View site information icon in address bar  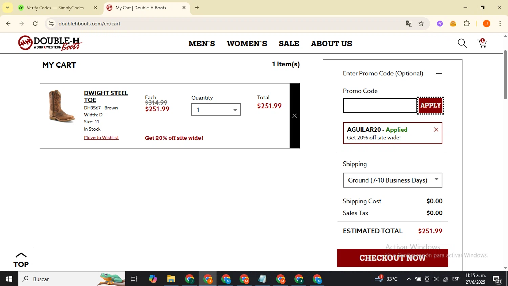[x=51, y=24]
